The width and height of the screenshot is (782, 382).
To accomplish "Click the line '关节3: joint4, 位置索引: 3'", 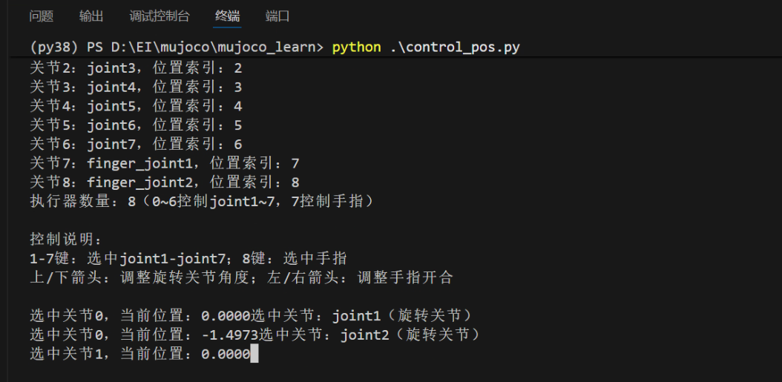I will (x=136, y=87).
